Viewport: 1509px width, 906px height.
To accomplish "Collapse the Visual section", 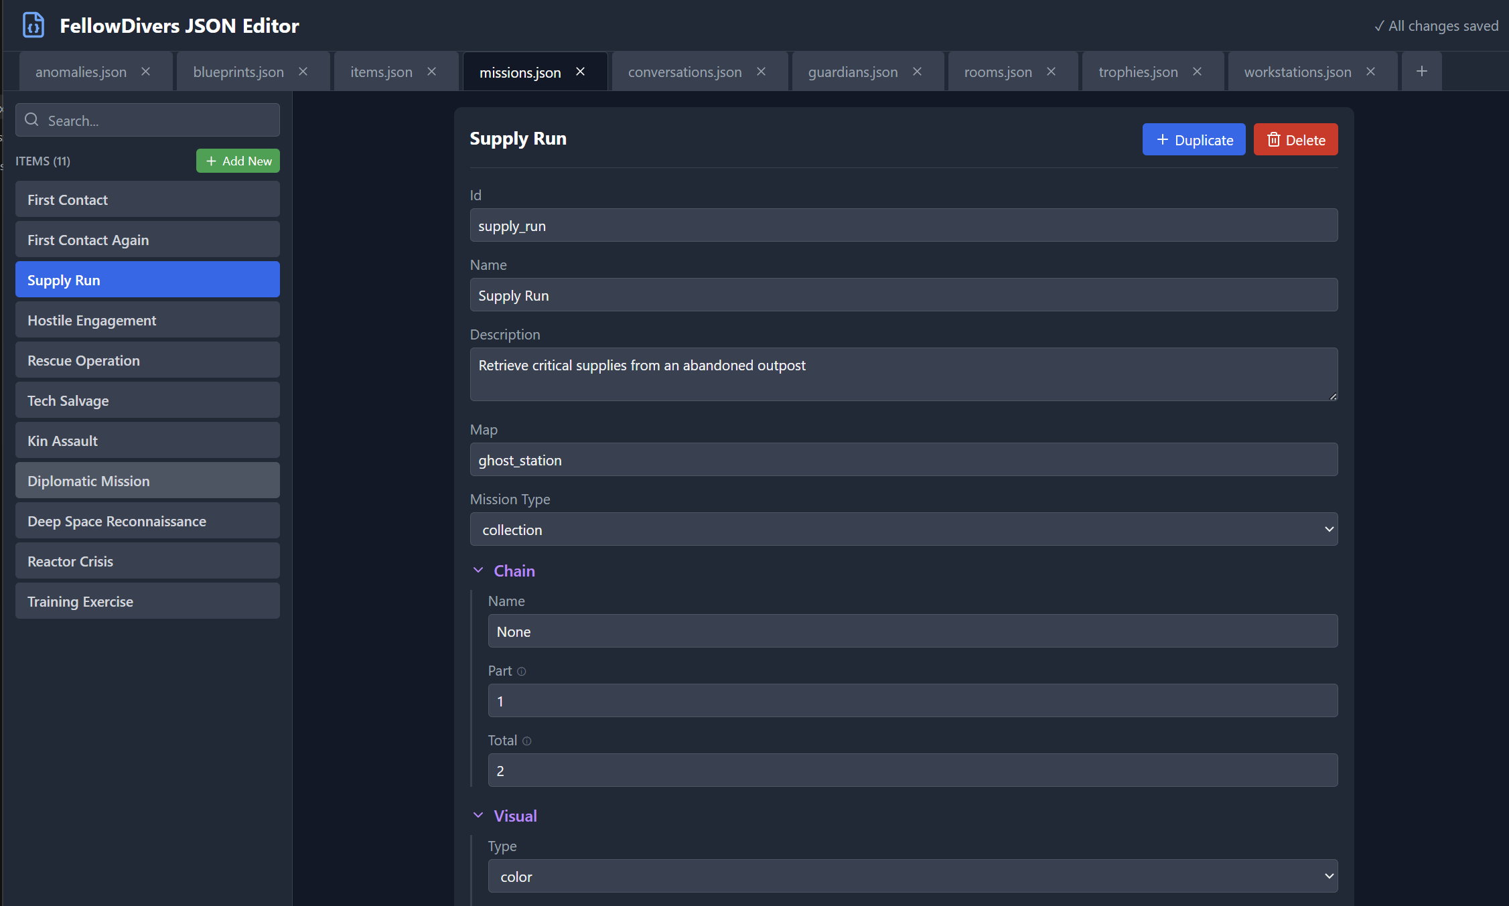I will [x=478, y=815].
